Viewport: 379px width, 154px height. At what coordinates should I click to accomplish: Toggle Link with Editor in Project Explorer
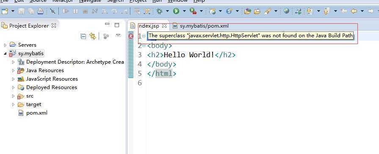click(x=93, y=36)
